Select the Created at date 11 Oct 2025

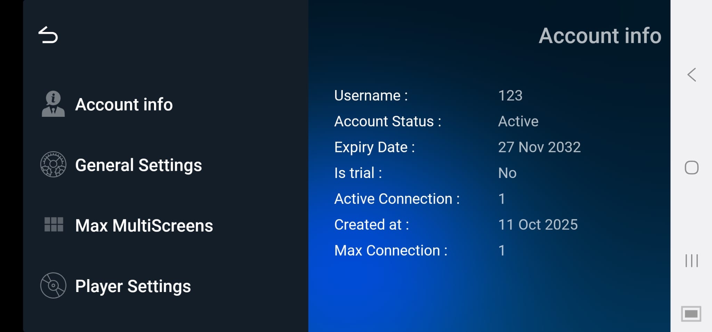pos(538,225)
